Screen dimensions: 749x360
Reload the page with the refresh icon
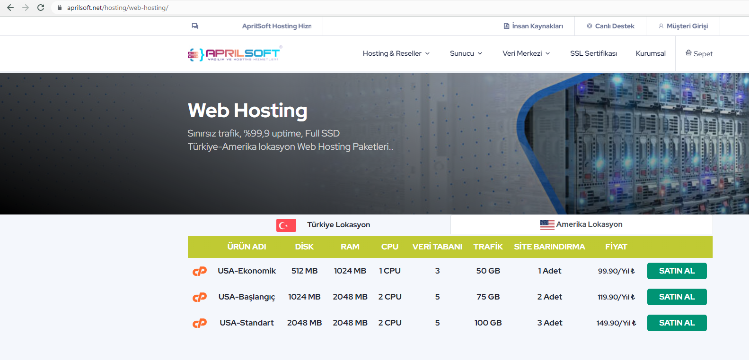pos(41,8)
